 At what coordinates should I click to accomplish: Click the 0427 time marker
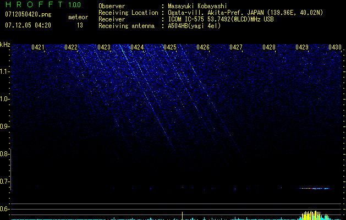click(x=236, y=47)
